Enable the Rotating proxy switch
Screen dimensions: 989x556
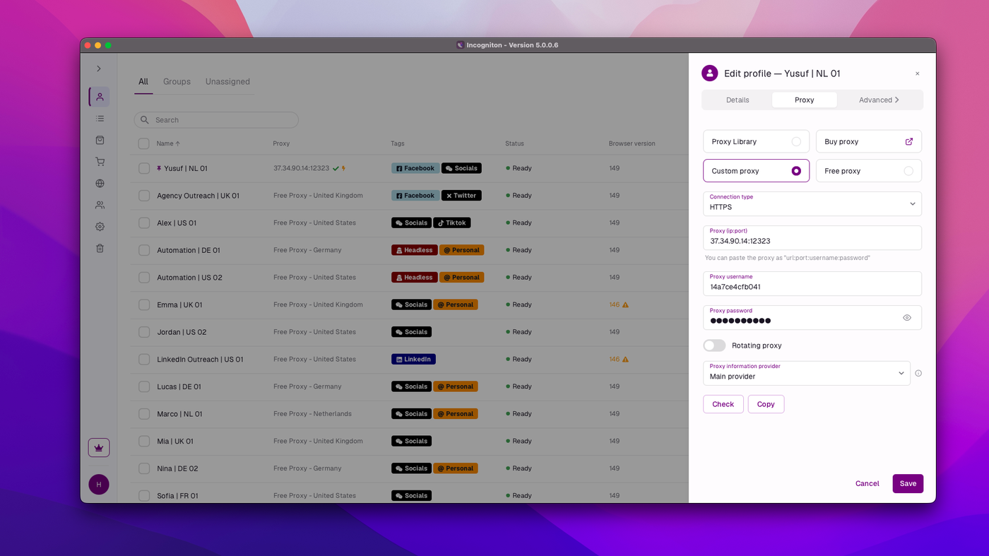tap(714, 345)
